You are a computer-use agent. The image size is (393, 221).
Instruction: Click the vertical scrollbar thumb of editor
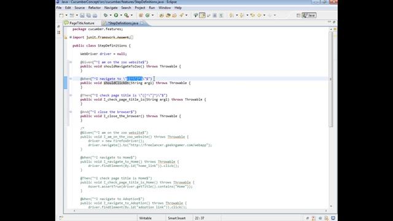(331, 79)
